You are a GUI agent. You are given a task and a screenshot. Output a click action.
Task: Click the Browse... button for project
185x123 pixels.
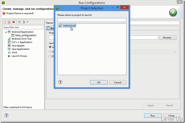pyautogui.click(x=168, y=37)
